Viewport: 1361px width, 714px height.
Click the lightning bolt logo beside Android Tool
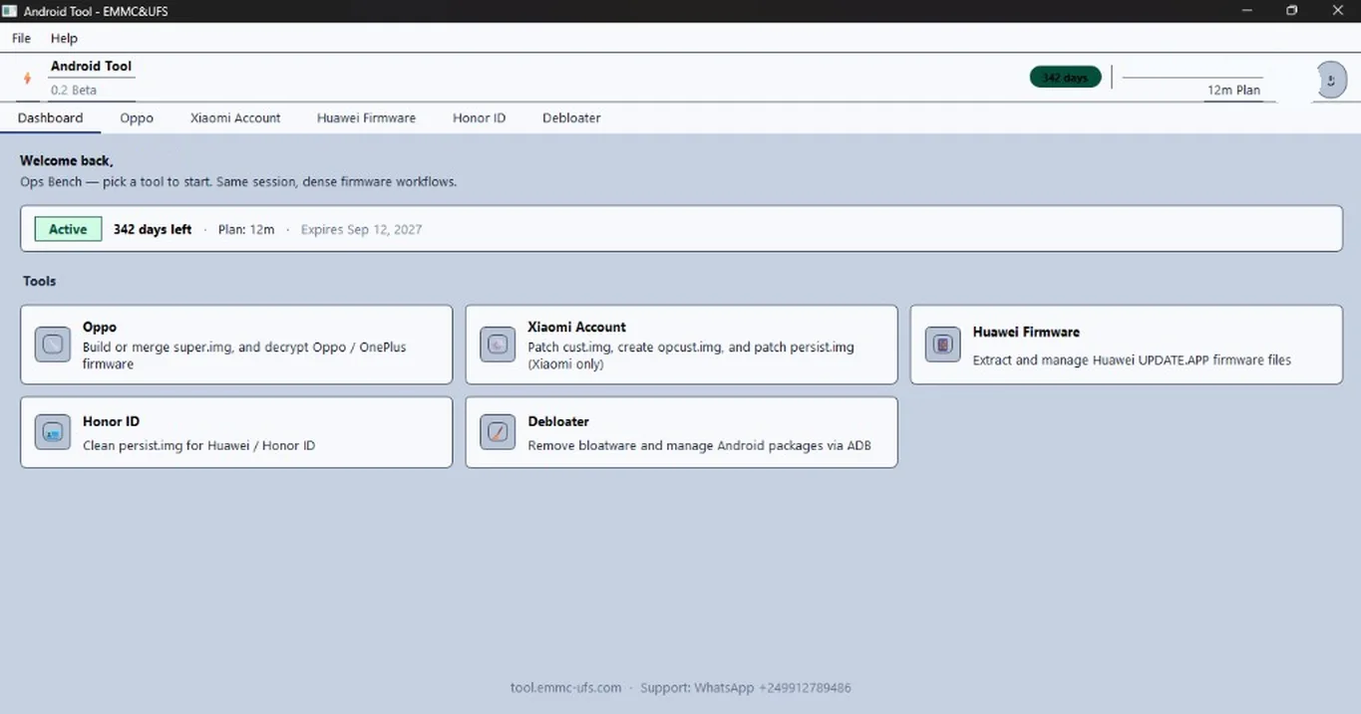coord(27,78)
